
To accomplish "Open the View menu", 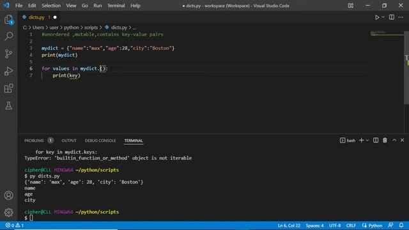I will pos(71,6).
